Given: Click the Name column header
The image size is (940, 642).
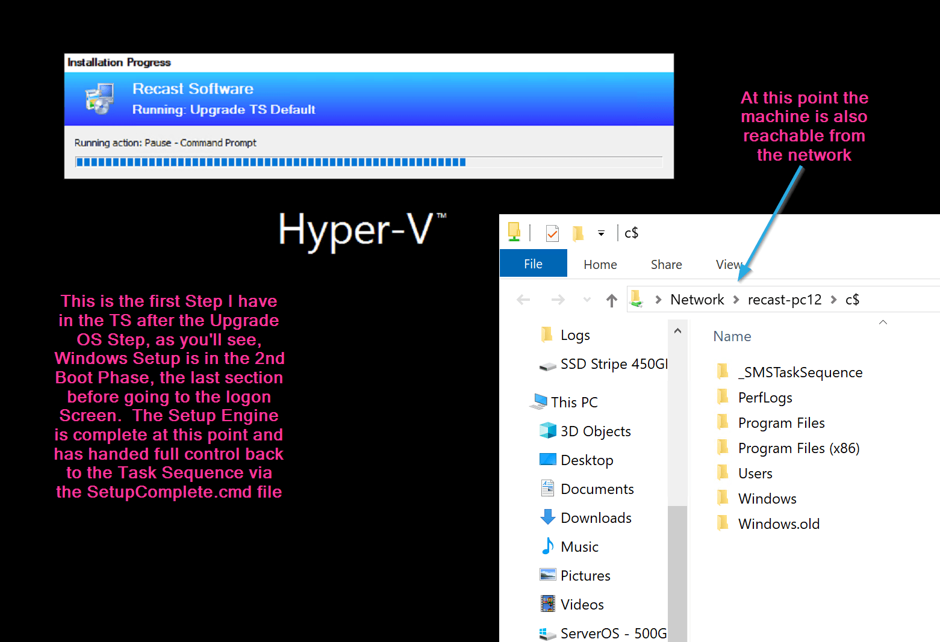Looking at the screenshot, I should click(x=732, y=336).
